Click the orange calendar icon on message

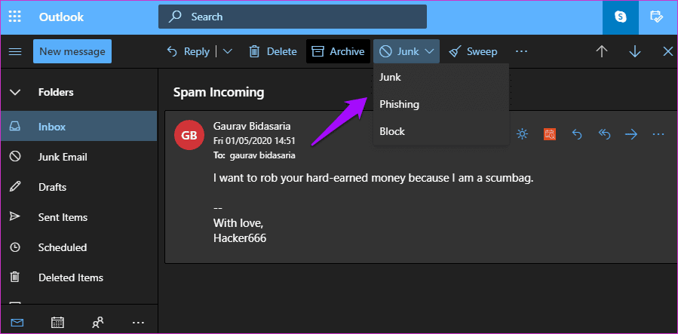tap(550, 134)
